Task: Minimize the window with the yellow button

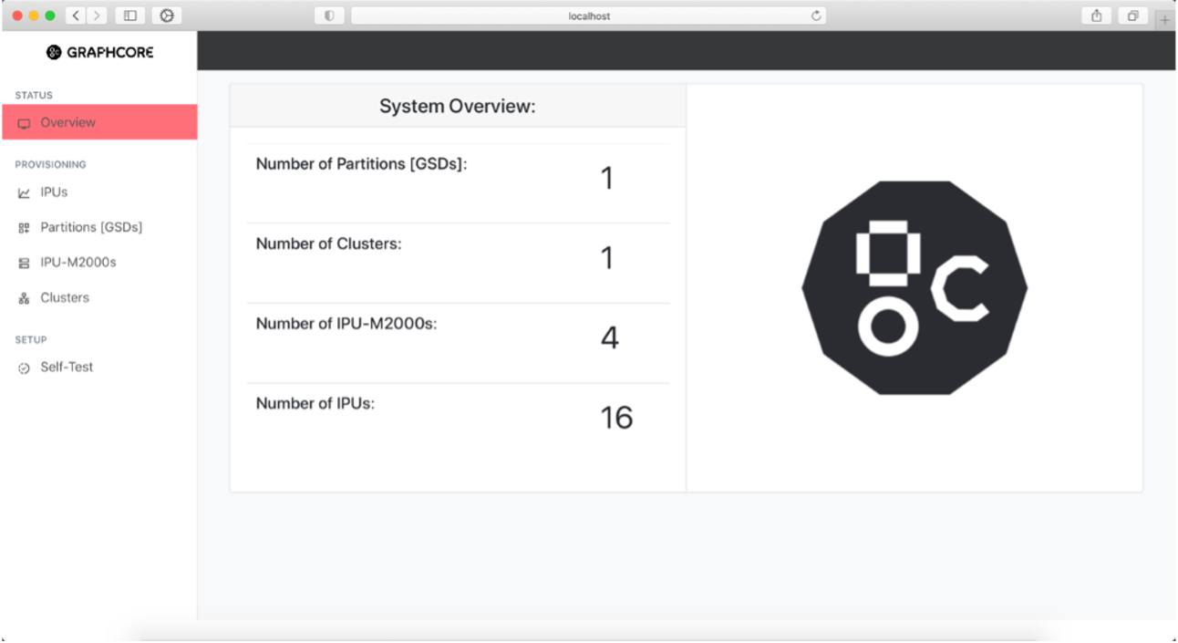Action: (x=34, y=16)
